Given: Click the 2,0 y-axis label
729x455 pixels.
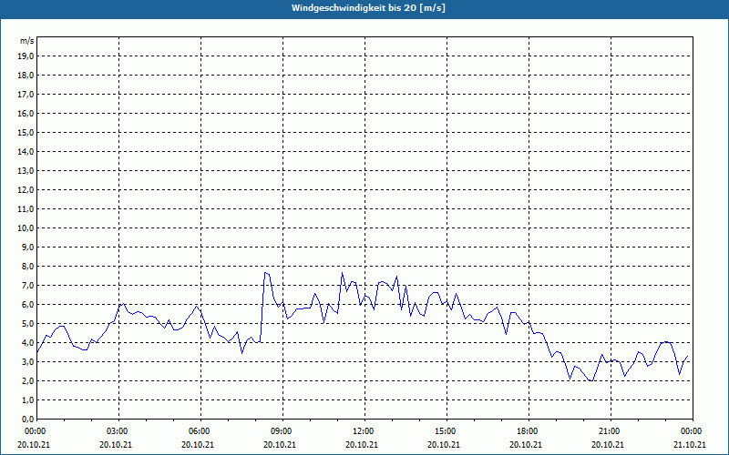Looking at the screenshot, I should pos(27,380).
